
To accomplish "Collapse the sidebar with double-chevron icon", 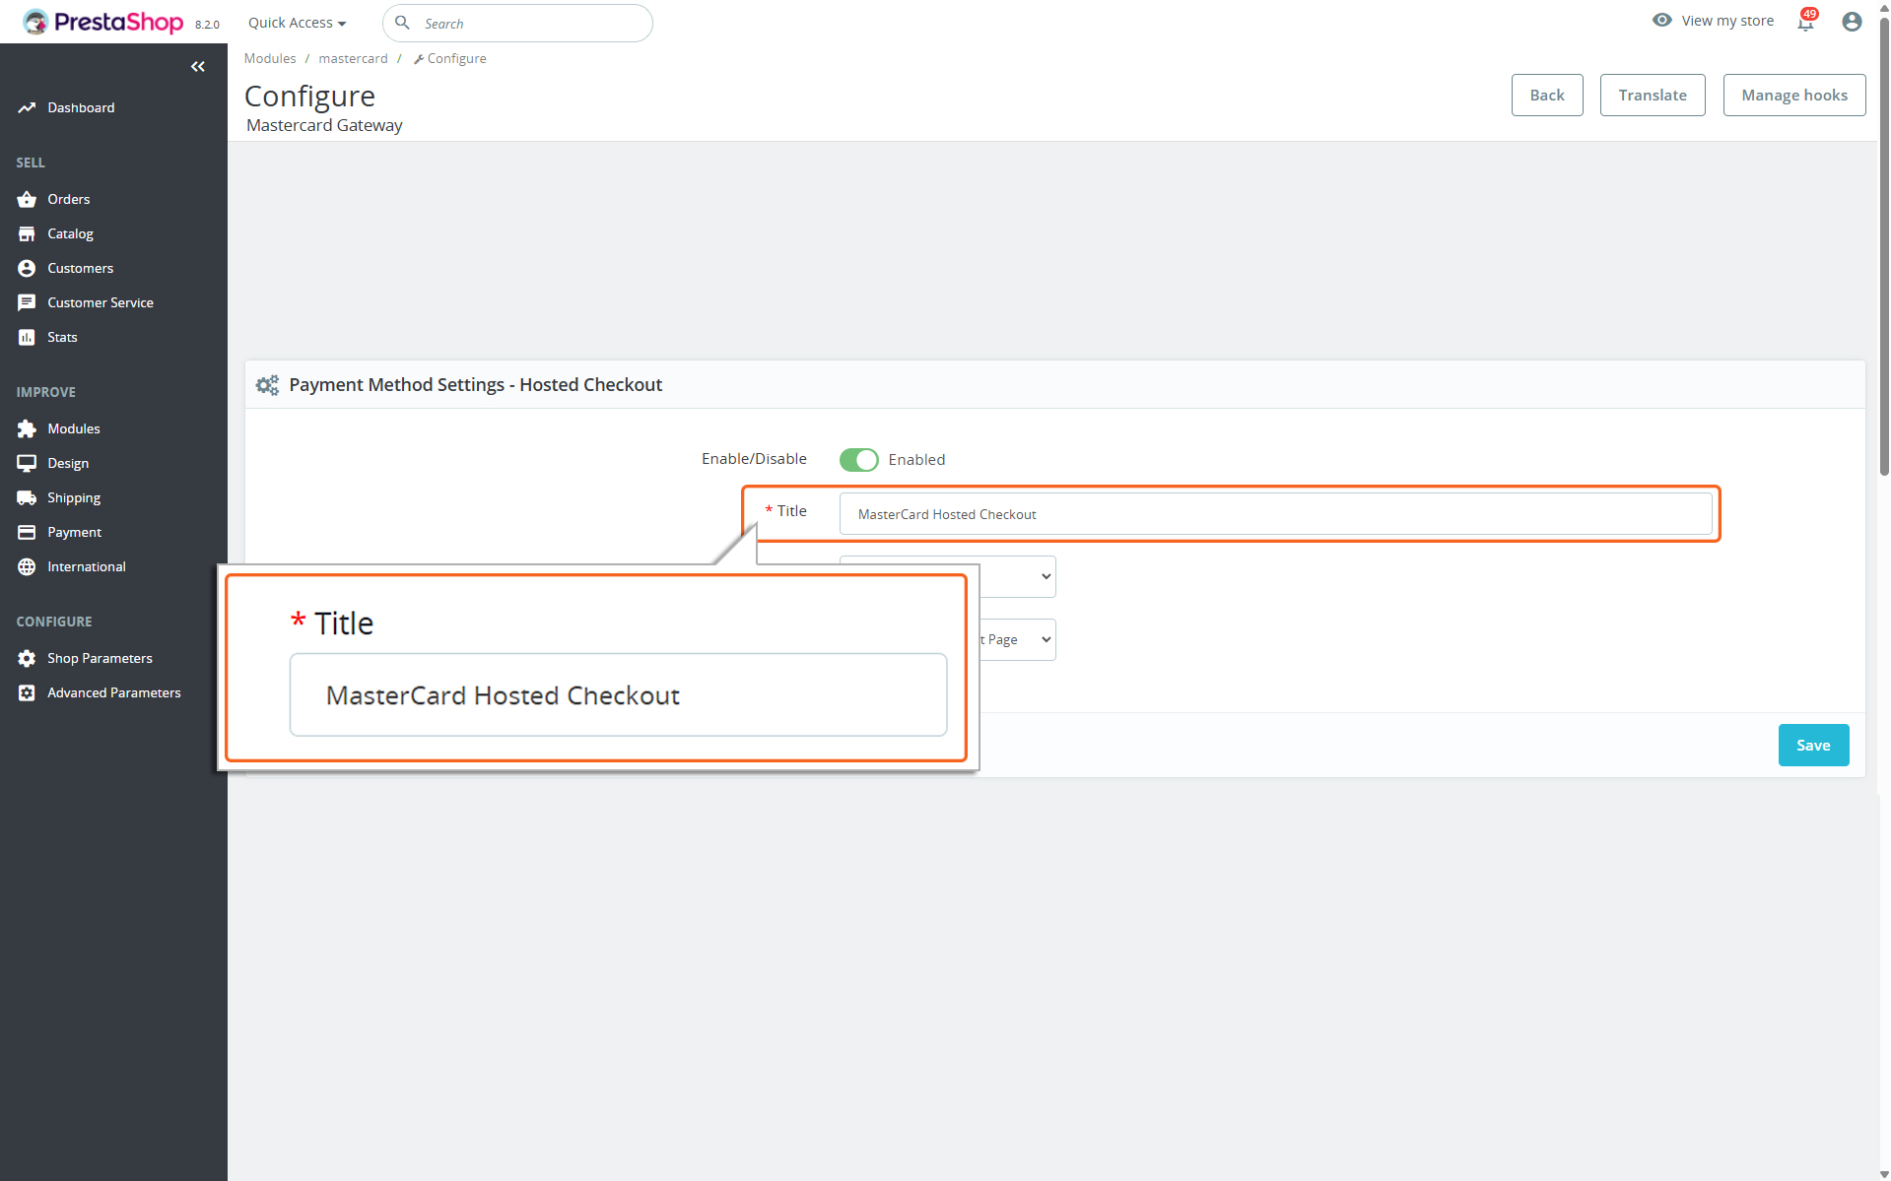I will click(198, 67).
